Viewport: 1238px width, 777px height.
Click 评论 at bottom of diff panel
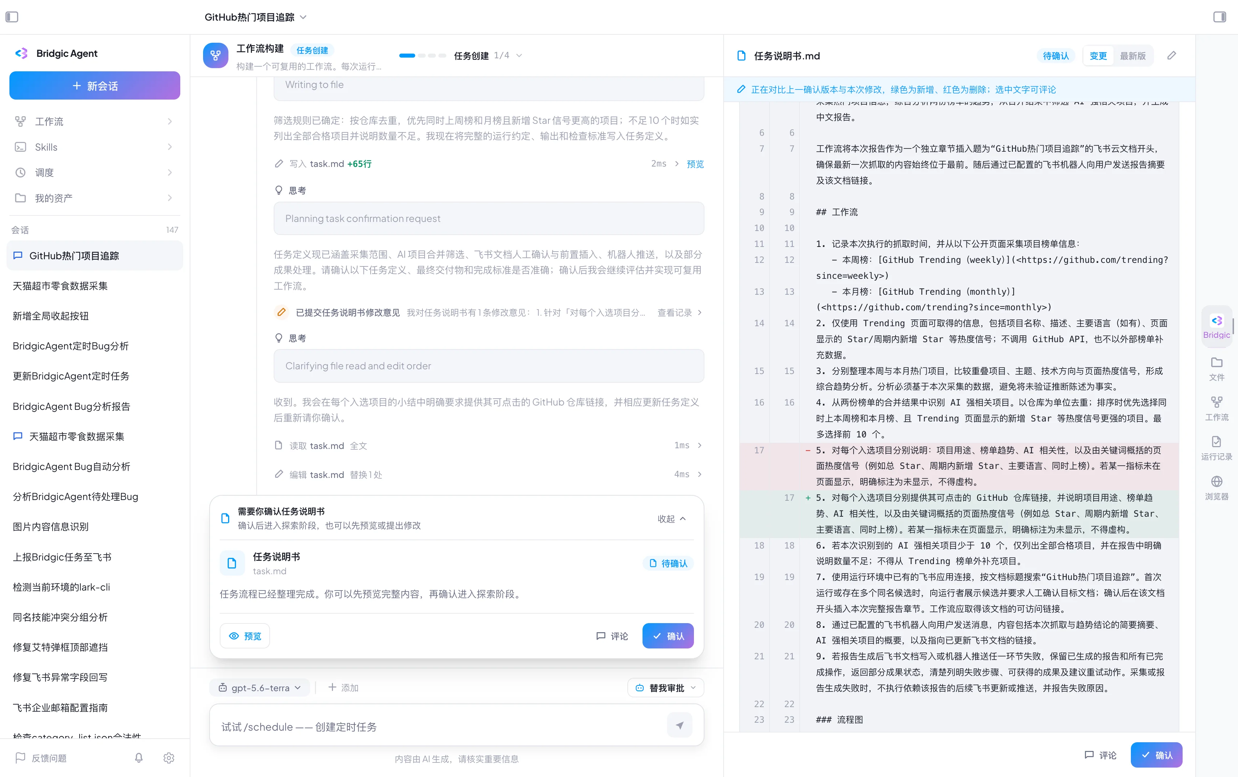click(1100, 755)
